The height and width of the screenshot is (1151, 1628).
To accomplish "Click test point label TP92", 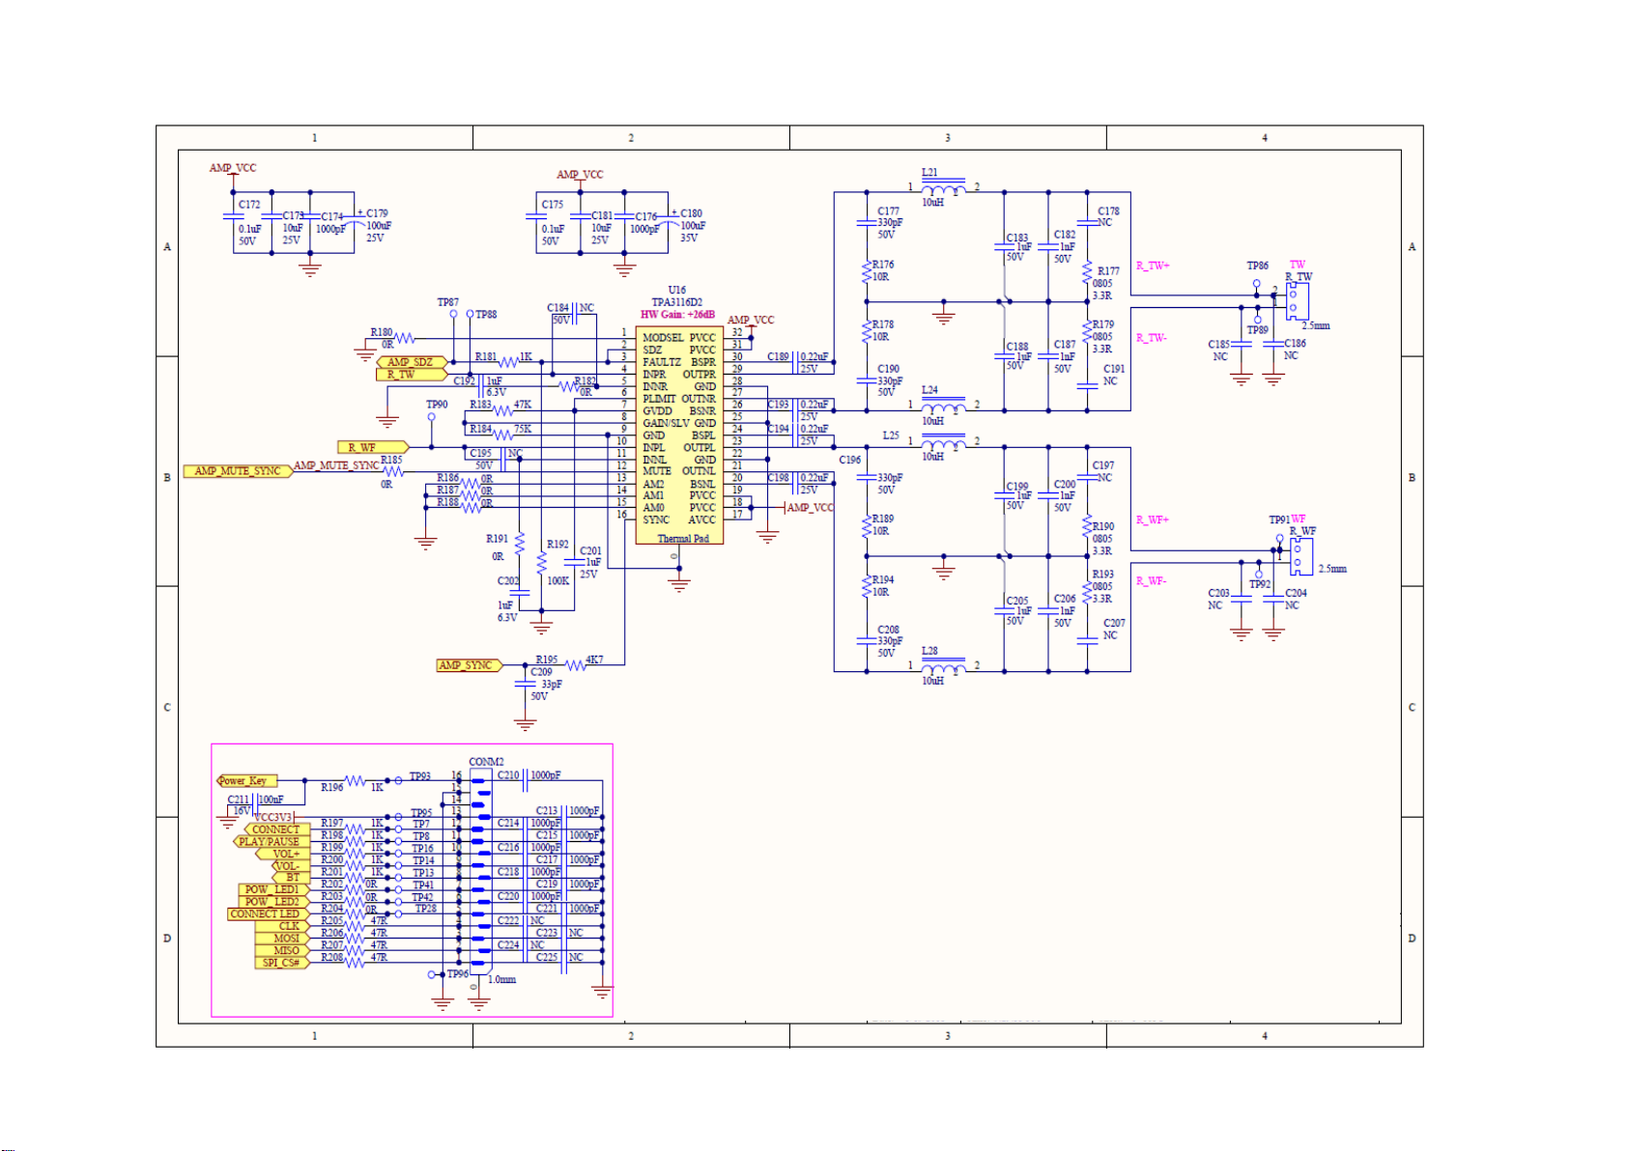I will 1260,584.
